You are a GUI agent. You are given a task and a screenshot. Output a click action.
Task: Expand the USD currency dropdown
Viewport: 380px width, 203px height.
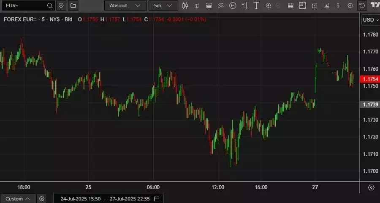[371, 20]
